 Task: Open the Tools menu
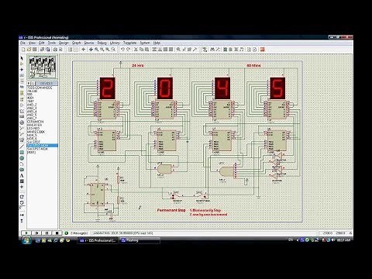pos(52,43)
